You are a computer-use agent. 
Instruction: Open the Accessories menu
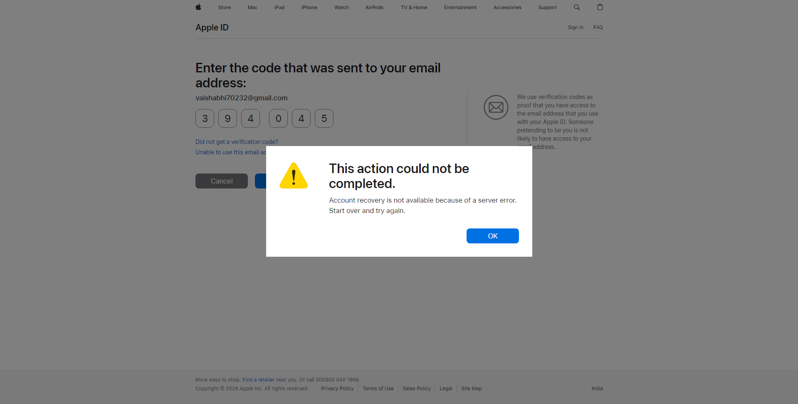(507, 7)
